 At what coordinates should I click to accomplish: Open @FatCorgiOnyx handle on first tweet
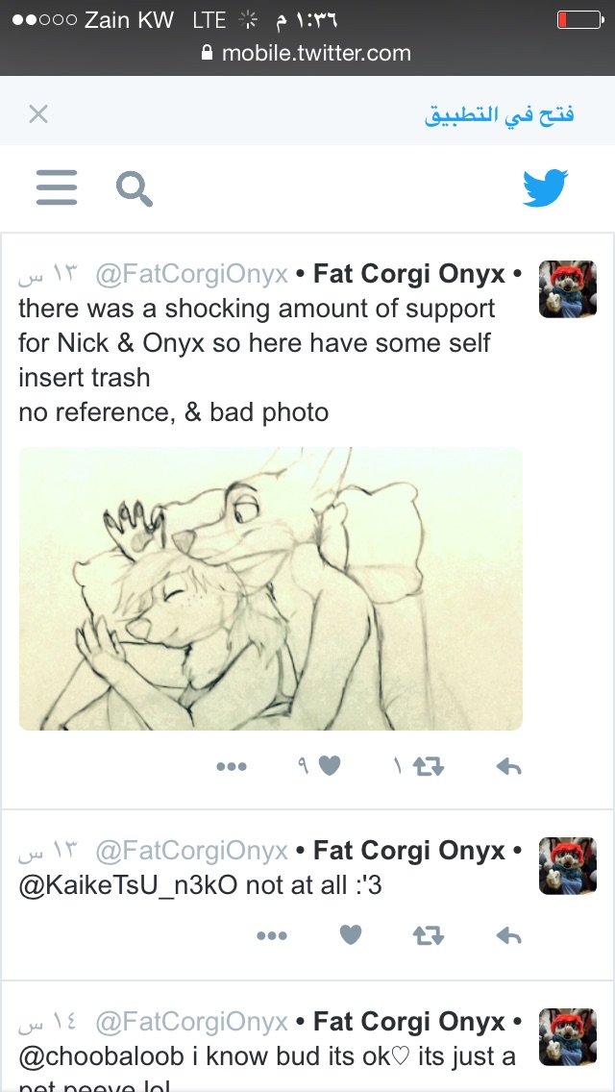191,274
